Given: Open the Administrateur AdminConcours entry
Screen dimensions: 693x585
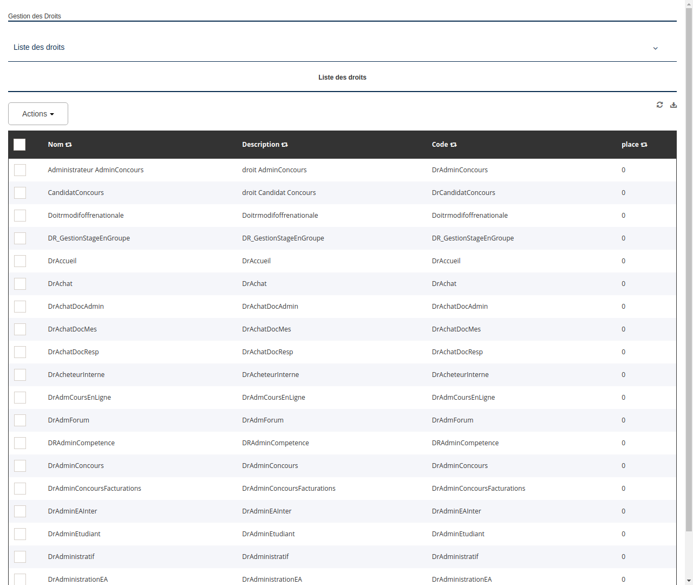Looking at the screenshot, I should coord(96,170).
